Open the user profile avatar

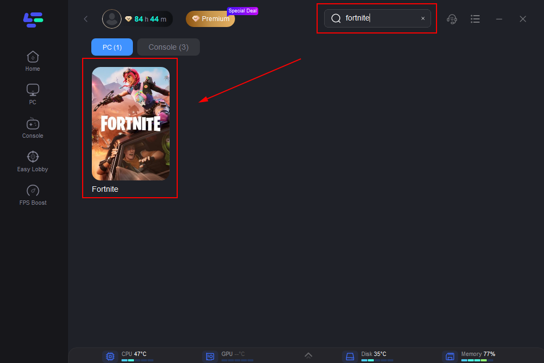tap(112, 19)
